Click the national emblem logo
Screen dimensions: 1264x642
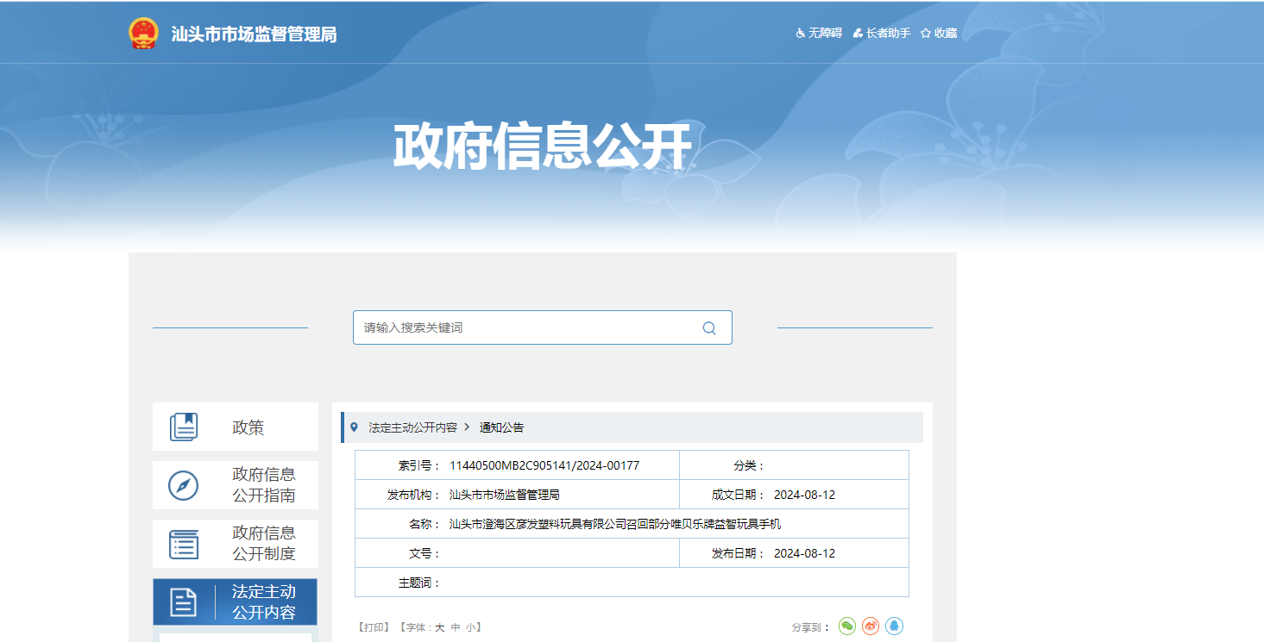tap(143, 34)
